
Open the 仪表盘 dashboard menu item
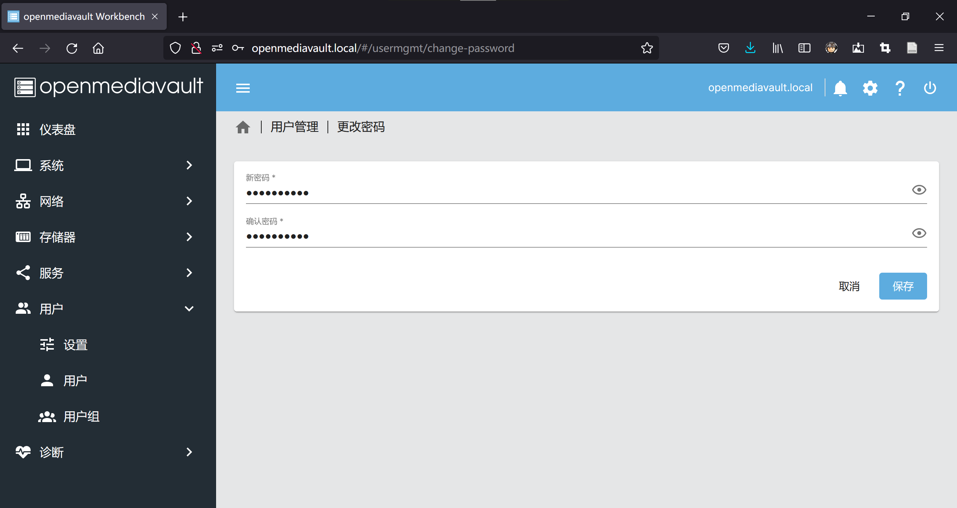point(58,129)
